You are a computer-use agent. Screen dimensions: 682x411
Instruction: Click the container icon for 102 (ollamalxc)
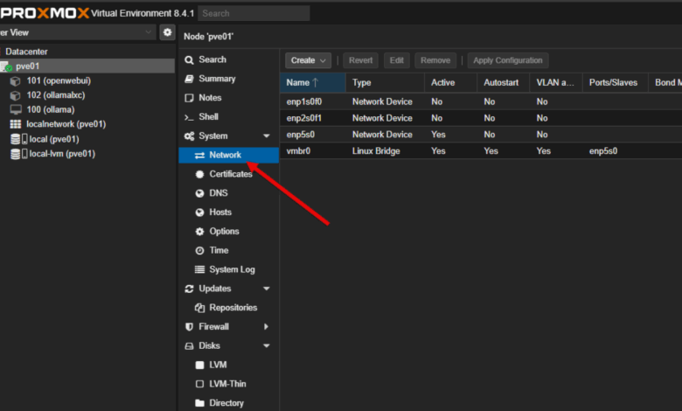(15, 95)
